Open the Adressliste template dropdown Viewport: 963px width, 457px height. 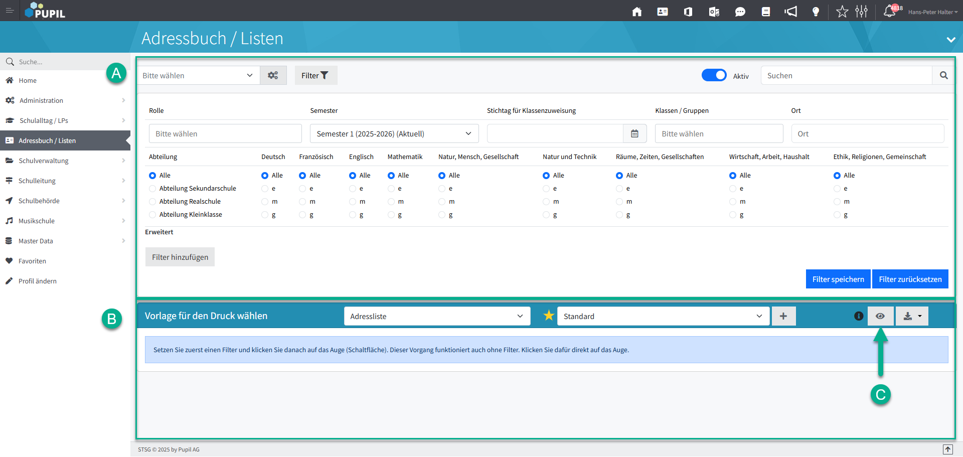[x=436, y=316]
